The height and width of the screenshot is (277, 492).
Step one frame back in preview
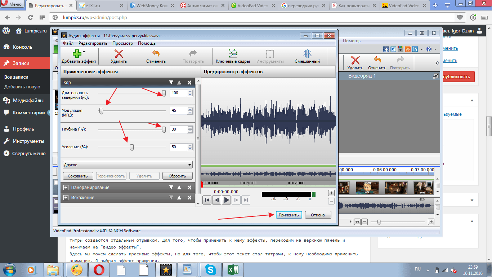tap(216, 200)
